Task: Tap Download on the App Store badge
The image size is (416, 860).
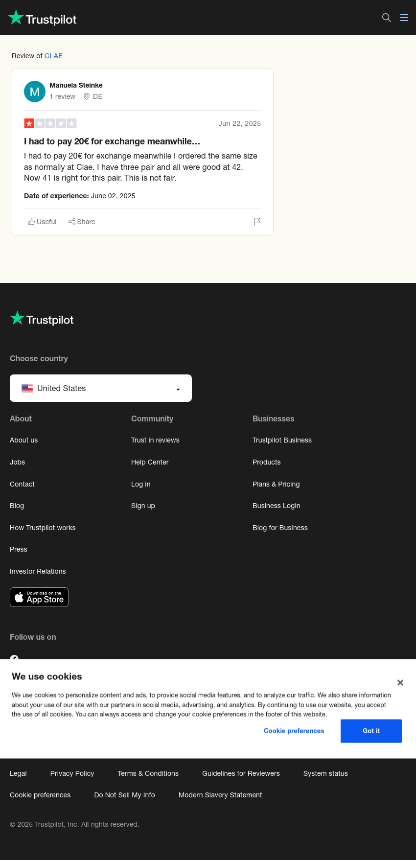Action: pos(39,597)
